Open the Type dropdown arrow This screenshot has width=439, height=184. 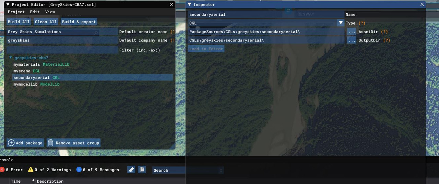click(x=341, y=23)
